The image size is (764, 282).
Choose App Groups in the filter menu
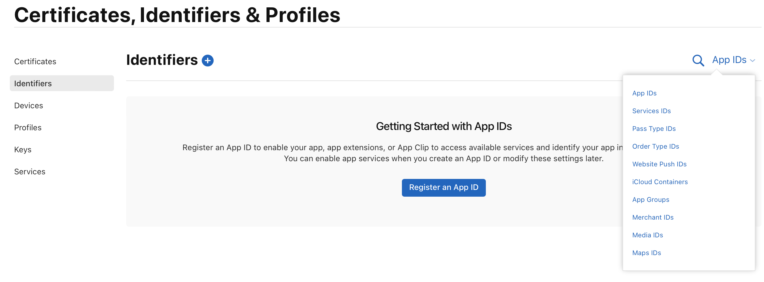coord(651,200)
